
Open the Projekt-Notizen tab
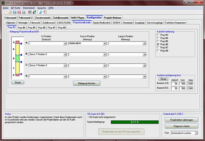[113, 17]
